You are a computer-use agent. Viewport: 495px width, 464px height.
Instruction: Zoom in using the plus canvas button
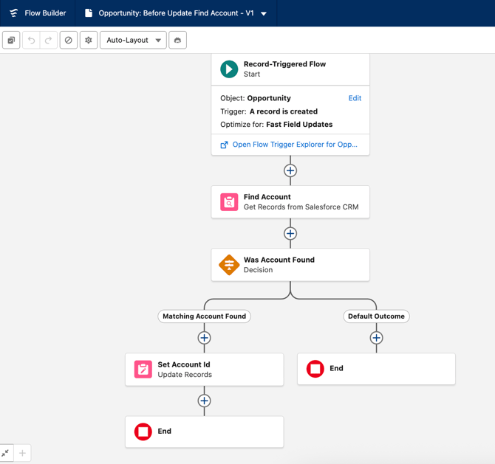(x=22, y=453)
